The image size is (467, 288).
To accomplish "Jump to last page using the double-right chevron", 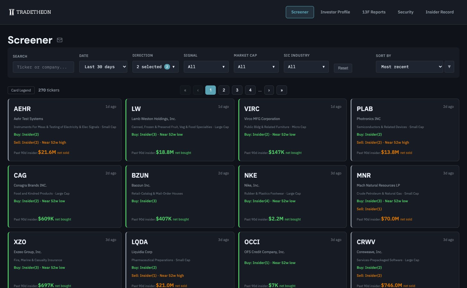I will pyautogui.click(x=282, y=90).
